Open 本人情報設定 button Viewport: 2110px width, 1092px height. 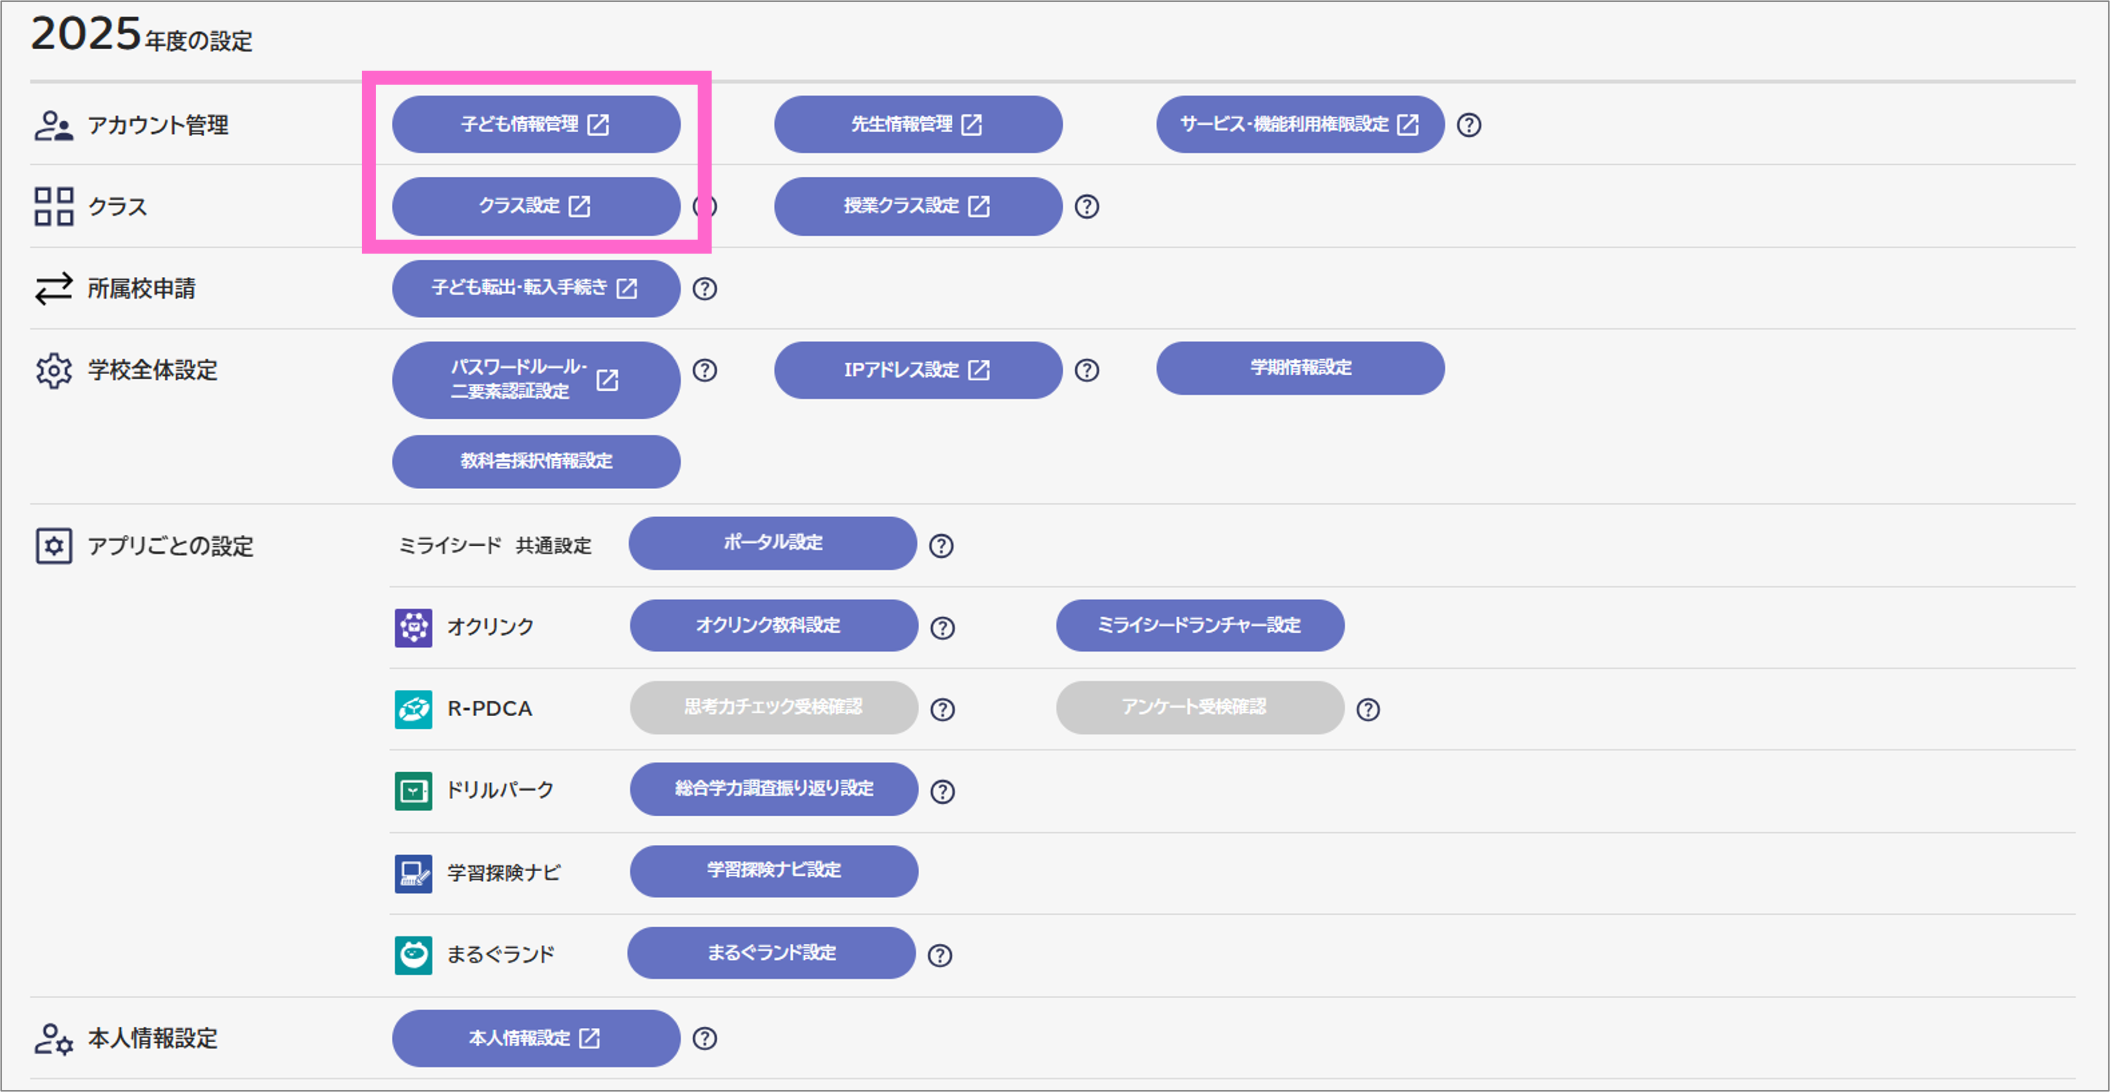point(536,1038)
